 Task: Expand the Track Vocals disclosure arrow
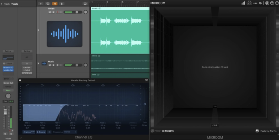click(1, 4)
